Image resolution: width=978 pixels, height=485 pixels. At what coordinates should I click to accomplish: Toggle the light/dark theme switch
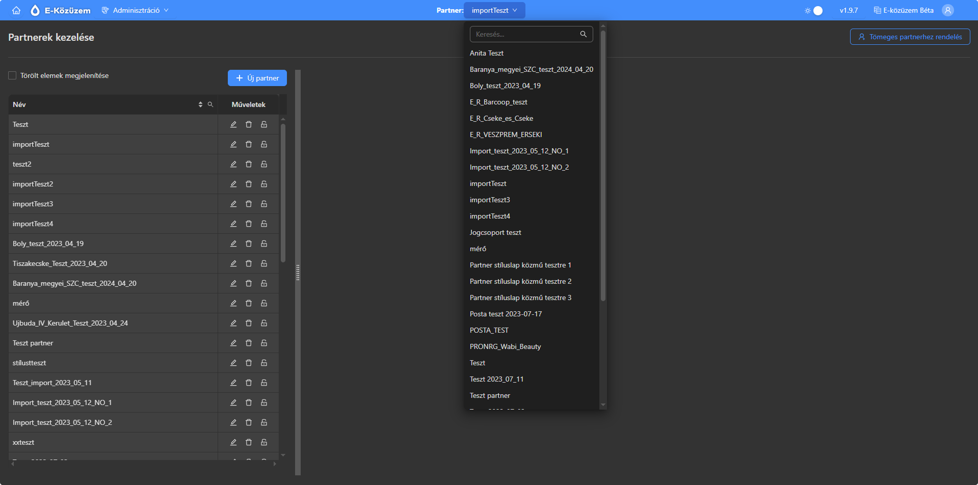coord(814,10)
